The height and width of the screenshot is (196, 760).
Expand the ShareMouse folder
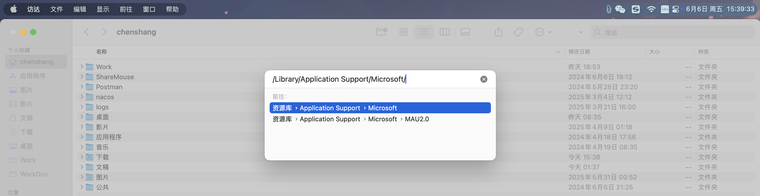click(x=82, y=77)
